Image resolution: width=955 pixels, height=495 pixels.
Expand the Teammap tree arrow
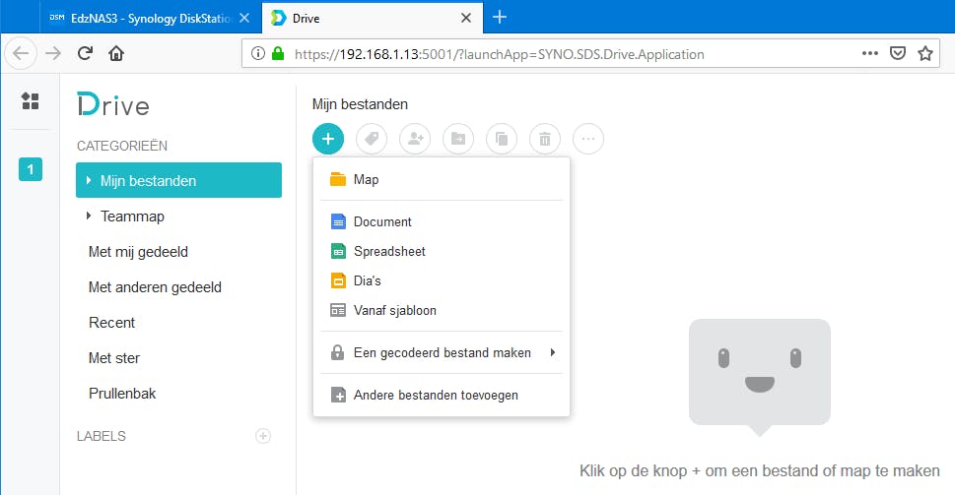[89, 216]
